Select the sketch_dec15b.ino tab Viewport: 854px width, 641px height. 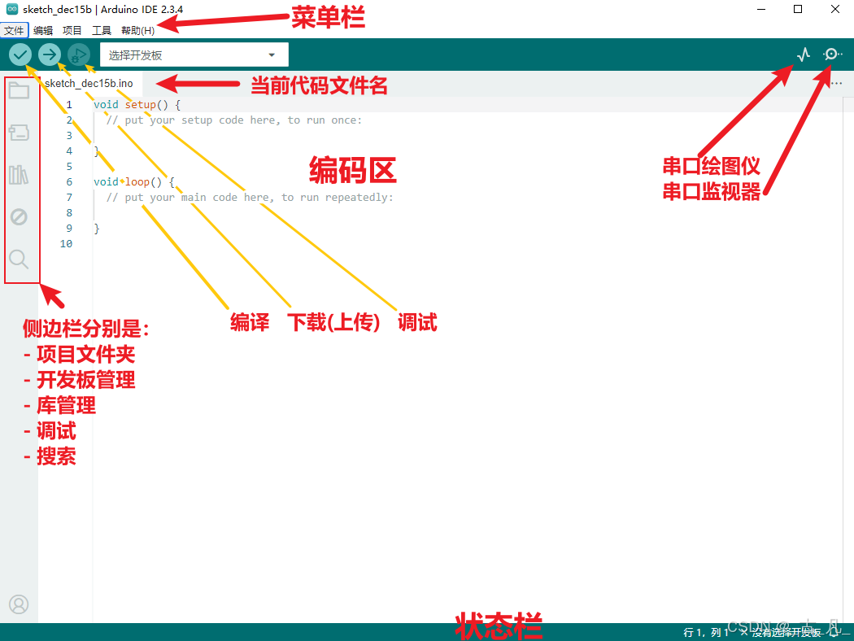[x=89, y=83]
